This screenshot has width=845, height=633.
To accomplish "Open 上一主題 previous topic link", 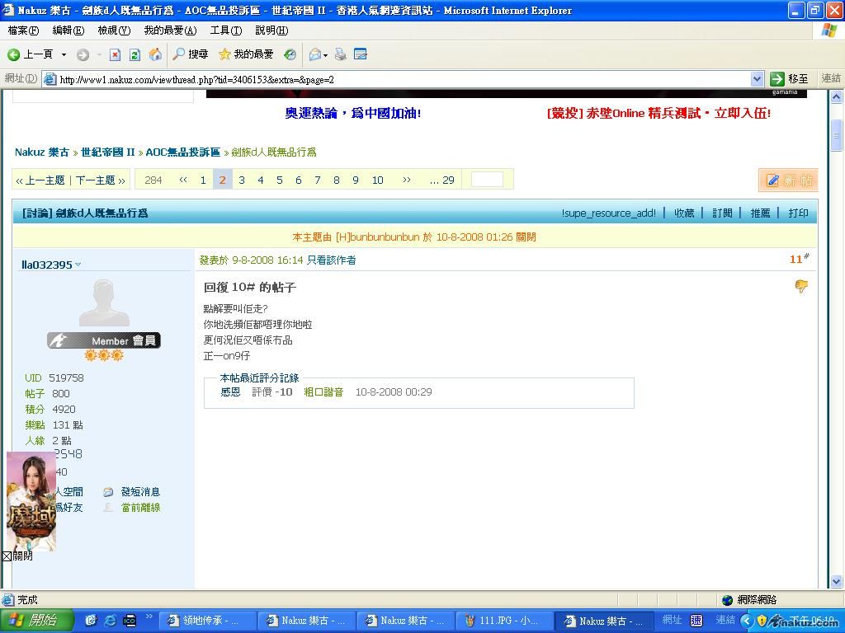I will [40, 181].
